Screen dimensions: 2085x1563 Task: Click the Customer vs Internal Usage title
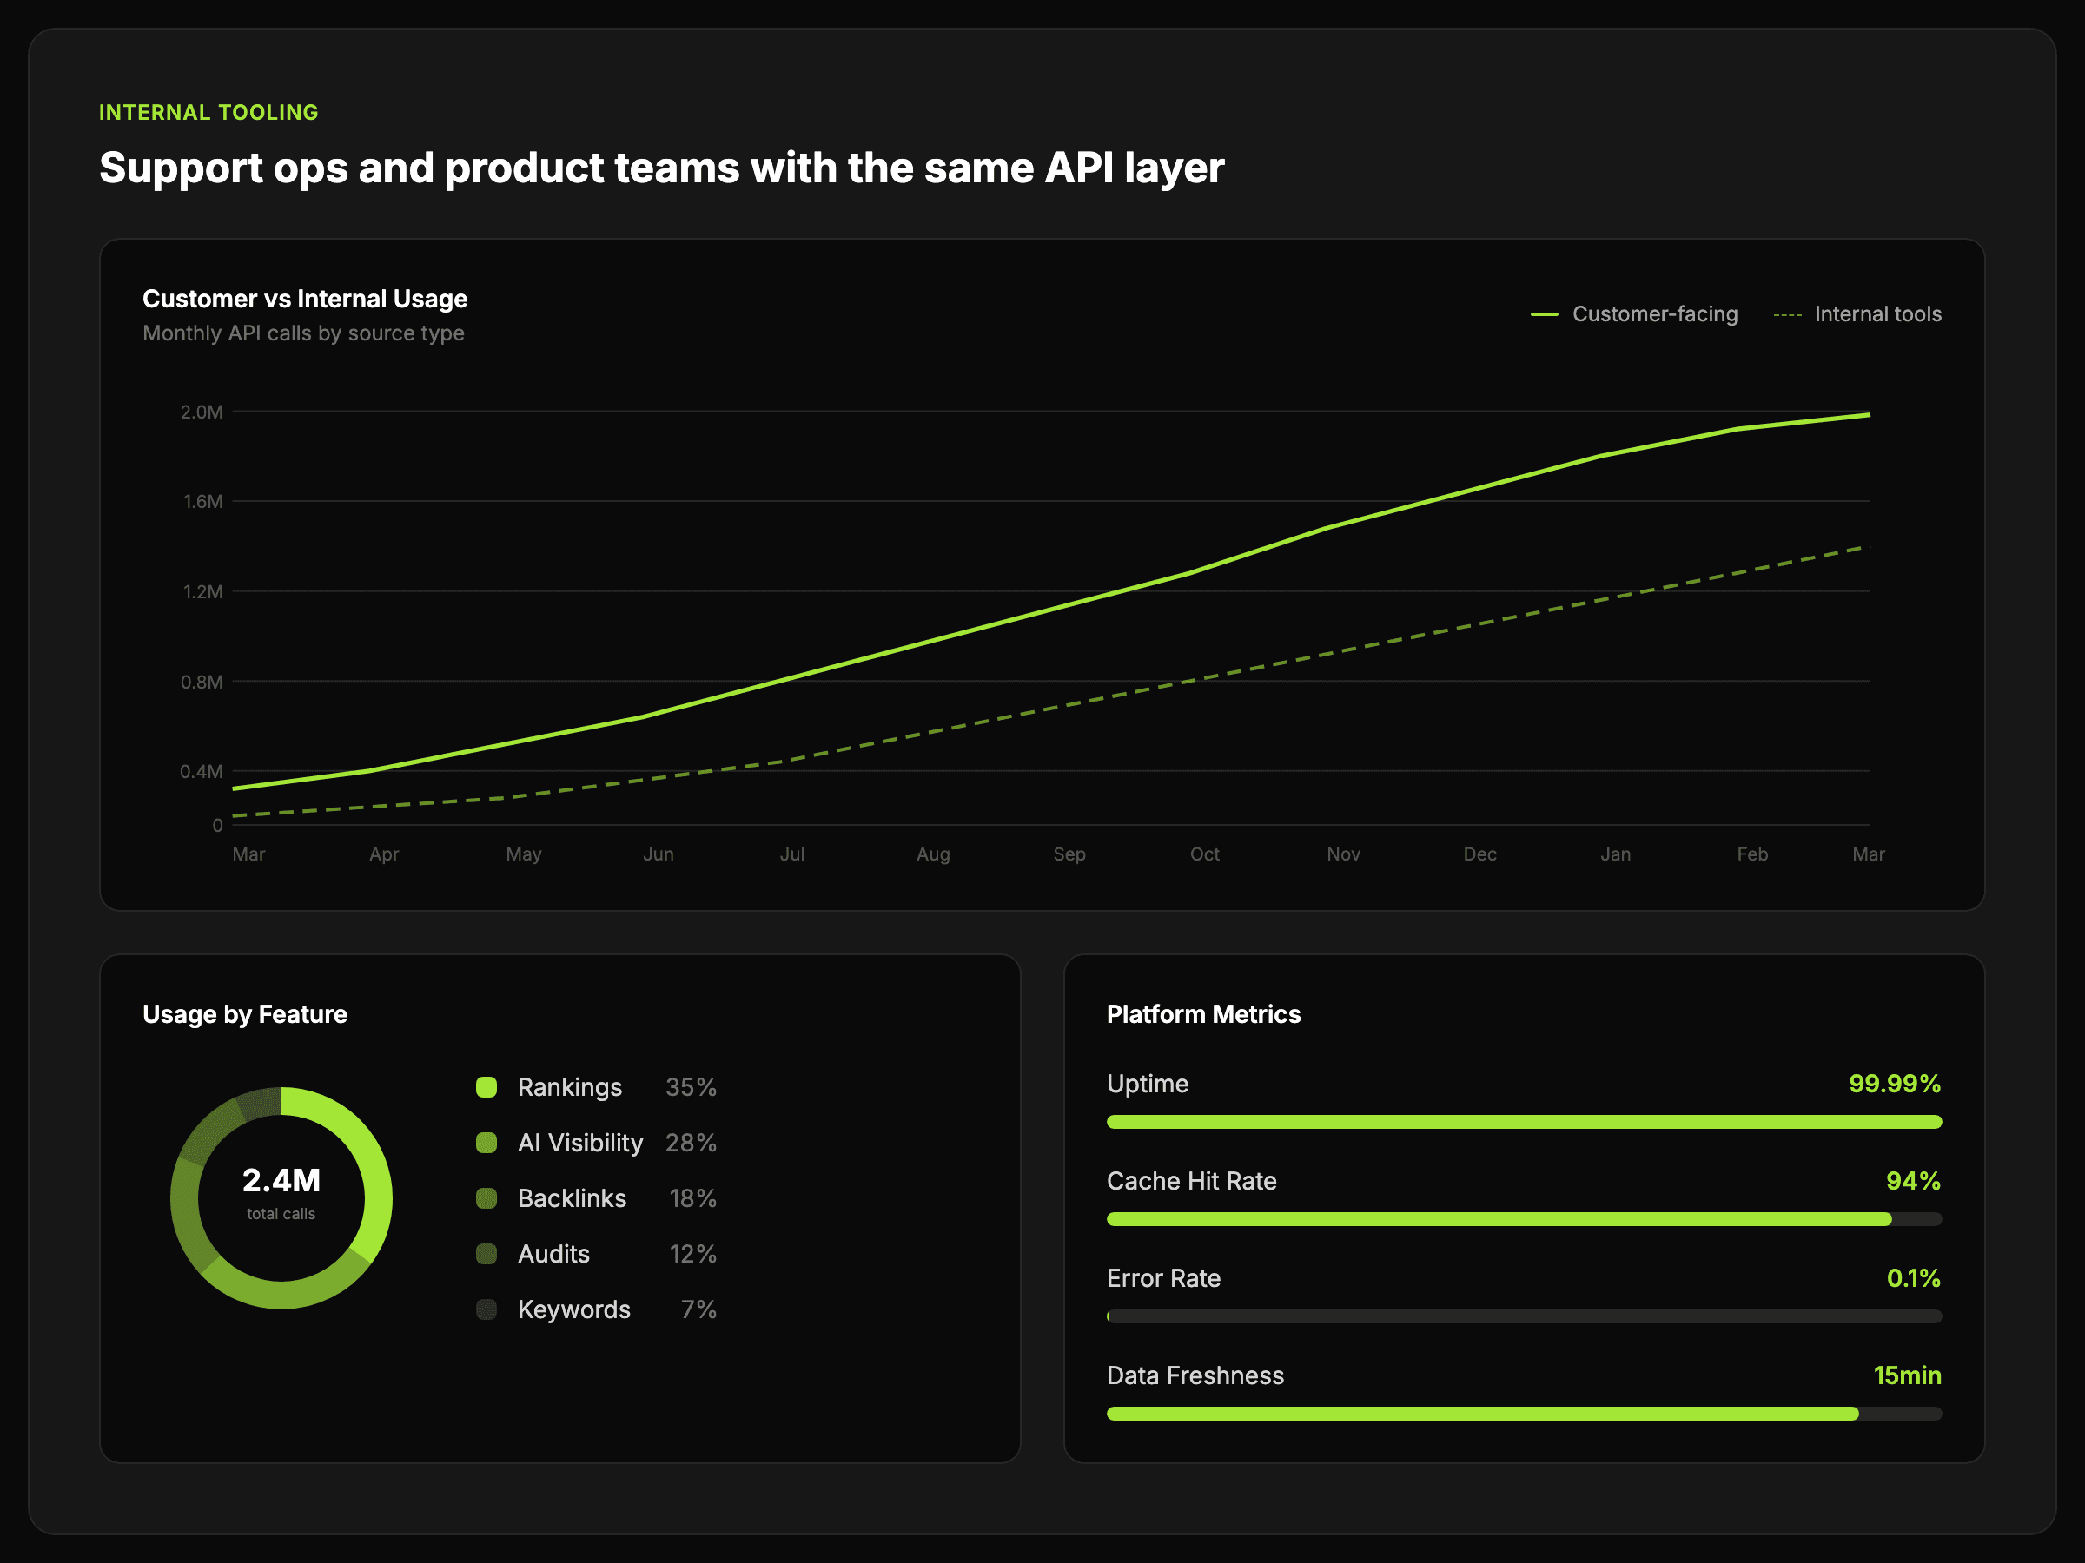click(304, 299)
